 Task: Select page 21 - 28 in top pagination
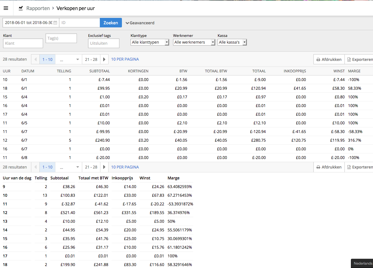[91, 59]
